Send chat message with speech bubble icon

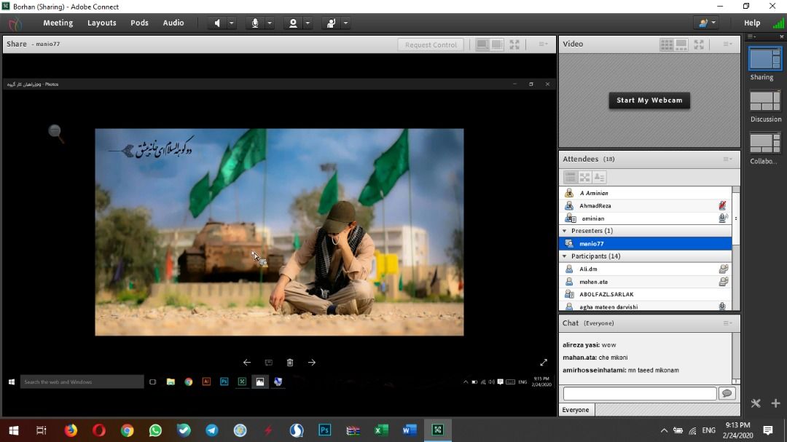coord(726,393)
